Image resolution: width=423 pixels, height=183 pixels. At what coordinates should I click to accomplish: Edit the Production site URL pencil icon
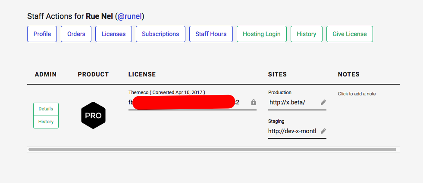point(323,102)
